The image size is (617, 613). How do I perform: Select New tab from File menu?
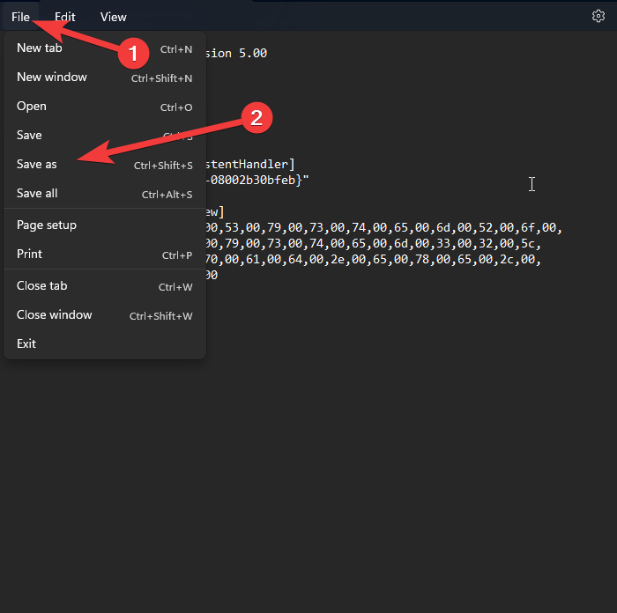(x=40, y=48)
